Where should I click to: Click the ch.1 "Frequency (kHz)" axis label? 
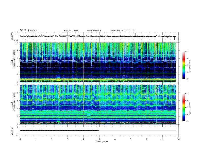14,59
